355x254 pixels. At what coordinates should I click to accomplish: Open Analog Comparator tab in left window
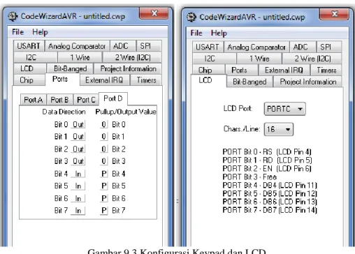pos(77,46)
